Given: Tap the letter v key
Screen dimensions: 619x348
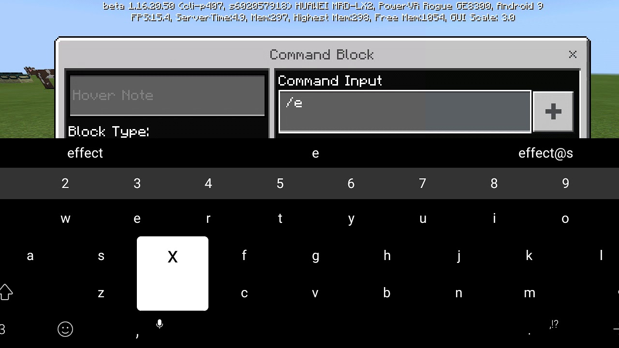Looking at the screenshot, I should 315,293.
